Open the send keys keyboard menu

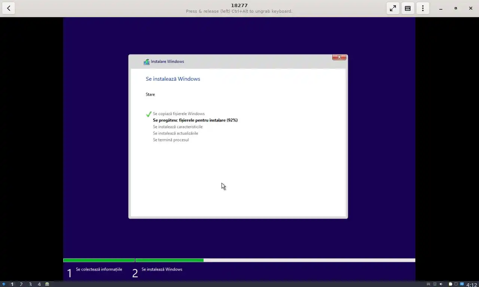(408, 8)
